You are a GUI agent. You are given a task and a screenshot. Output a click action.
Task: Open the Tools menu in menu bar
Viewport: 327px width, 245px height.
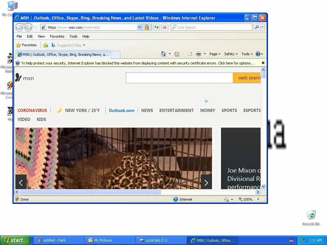tap(73, 36)
